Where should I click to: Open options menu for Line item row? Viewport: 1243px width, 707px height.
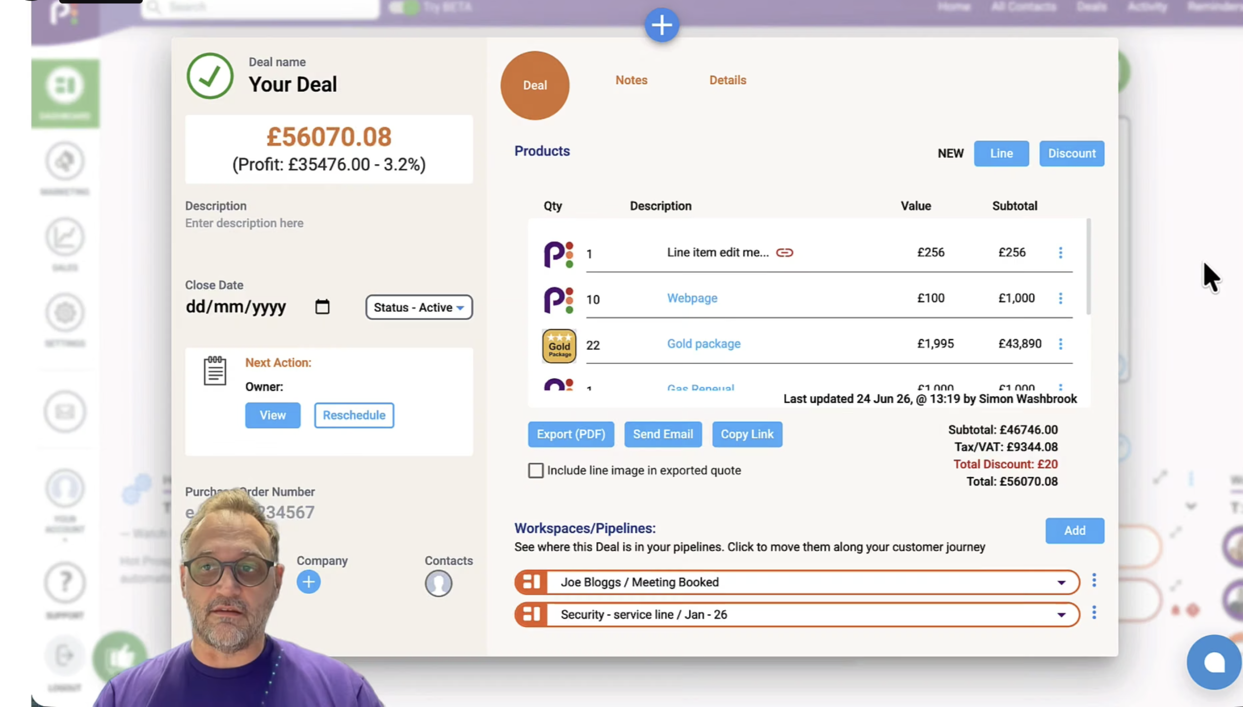1060,252
